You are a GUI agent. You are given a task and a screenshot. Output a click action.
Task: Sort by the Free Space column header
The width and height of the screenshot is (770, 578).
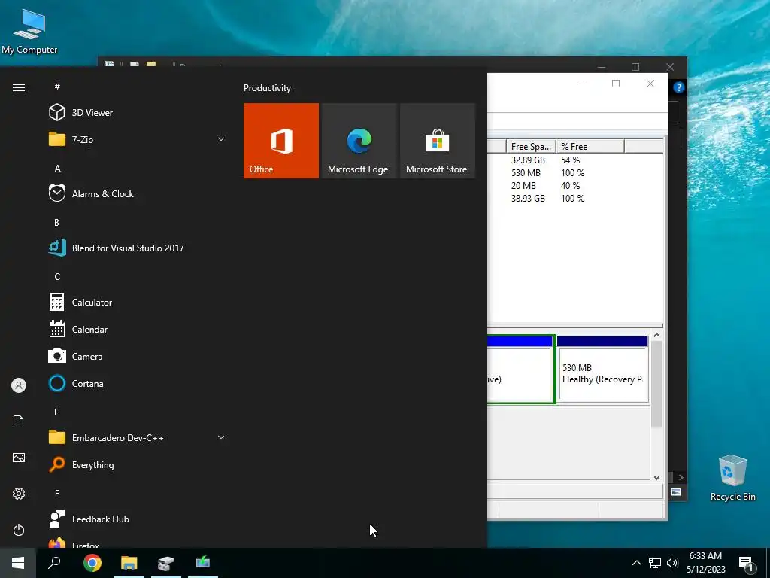point(531,147)
